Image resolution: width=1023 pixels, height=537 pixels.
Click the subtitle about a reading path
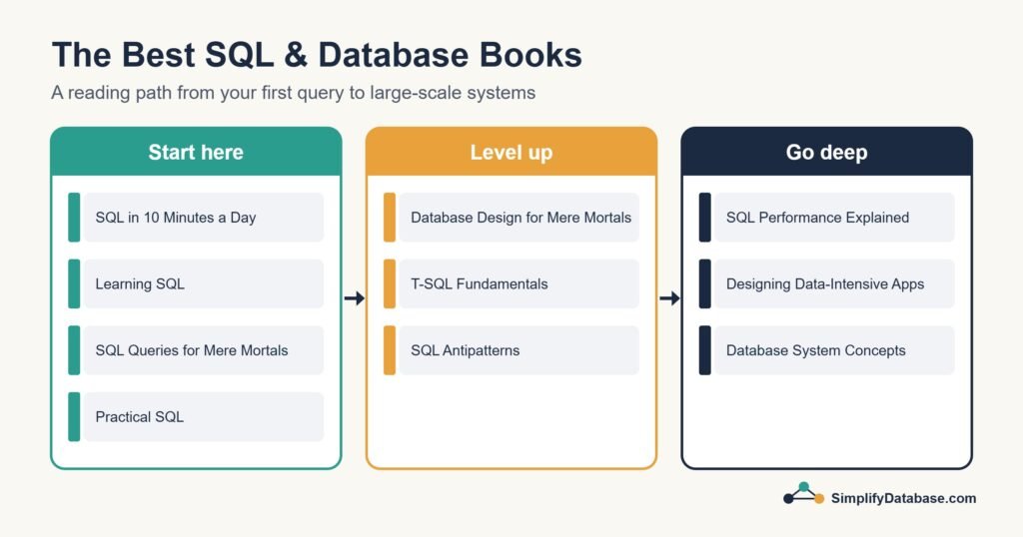(294, 93)
